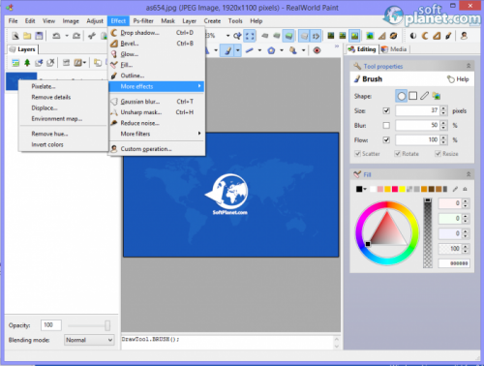The image size is (484, 366).
Task: Enable the Blur checkbox
Action: 386,125
